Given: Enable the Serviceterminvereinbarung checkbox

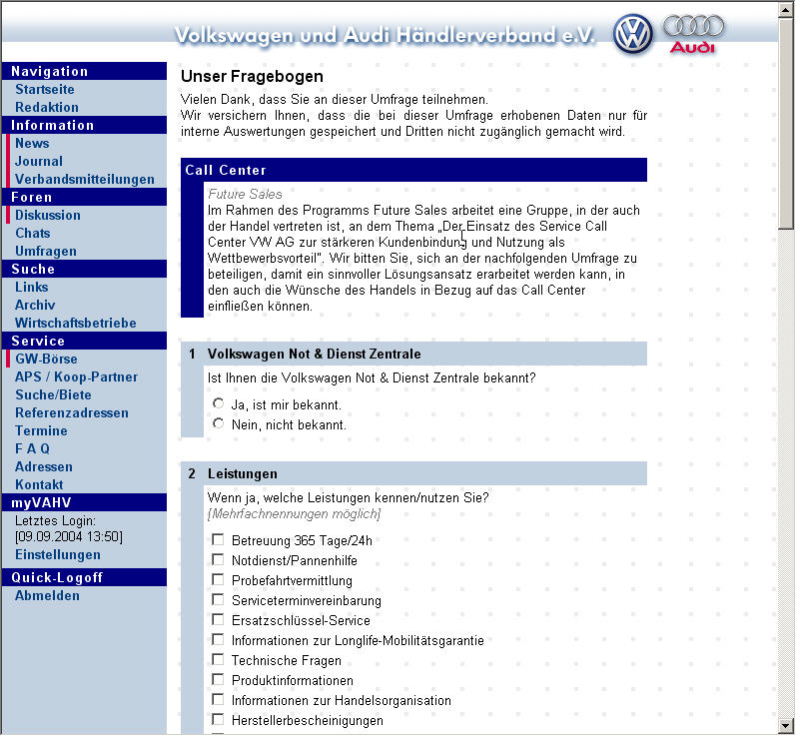Looking at the screenshot, I should click(x=218, y=599).
